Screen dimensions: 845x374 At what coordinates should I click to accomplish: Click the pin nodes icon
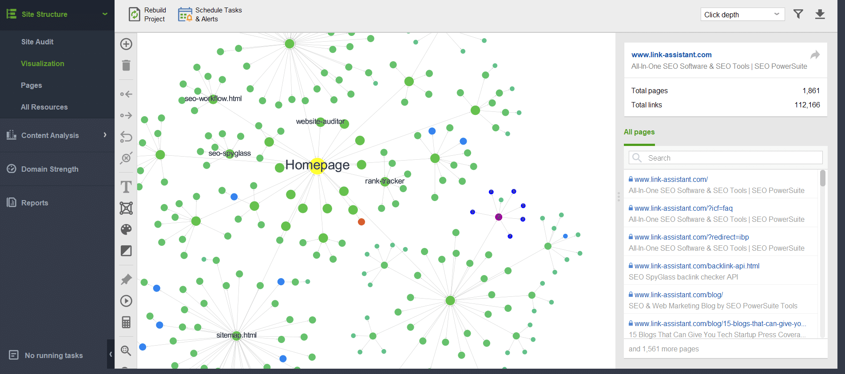click(x=126, y=280)
